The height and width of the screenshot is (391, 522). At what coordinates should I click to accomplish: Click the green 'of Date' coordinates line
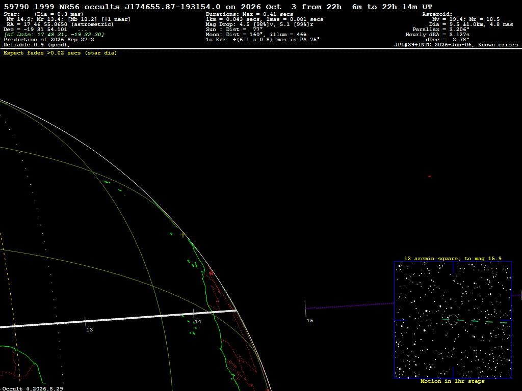pos(54,35)
